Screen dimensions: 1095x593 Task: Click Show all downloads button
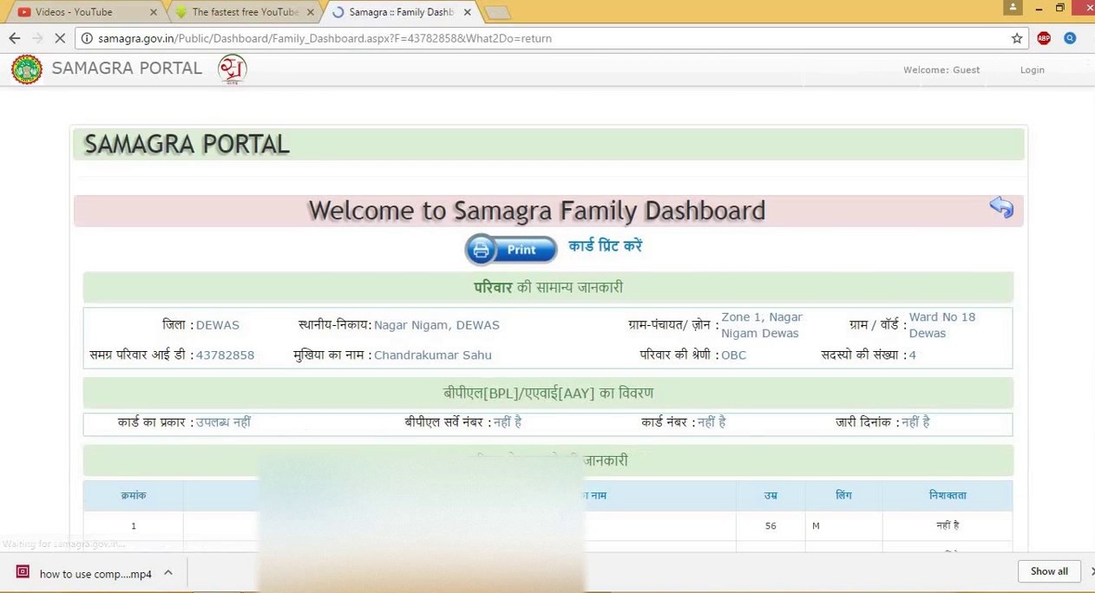pyautogui.click(x=1049, y=571)
